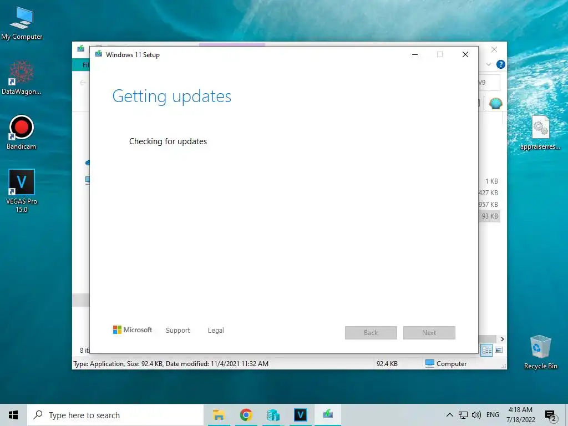Image resolution: width=568 pixels, height=426 pixels.
Task: Open clock and date flyout
Action: coord(520,415)
